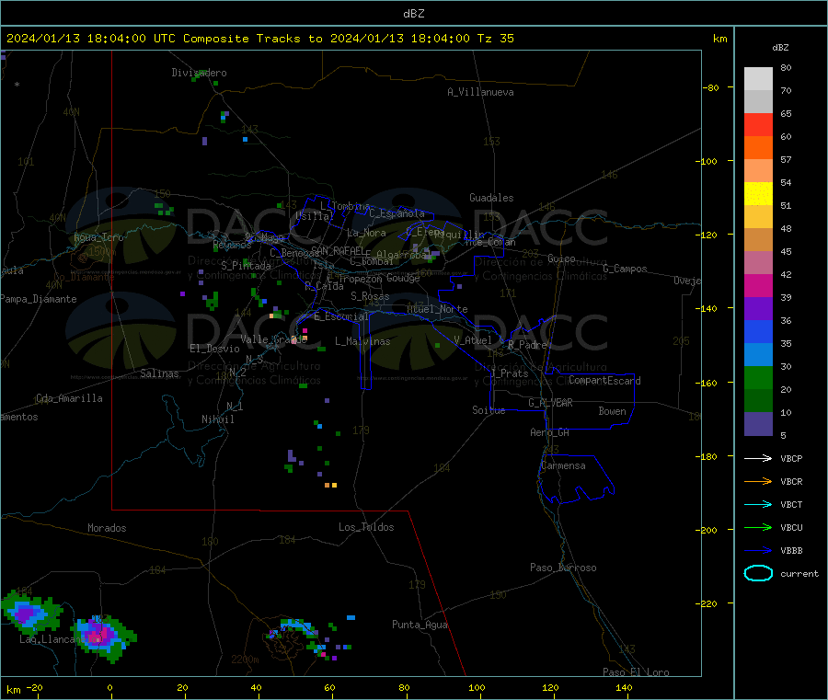This screenshot has width=828, height=700.
Task: Click the cyan 'current' ellipse legend icon
Action: coord(758,573)
